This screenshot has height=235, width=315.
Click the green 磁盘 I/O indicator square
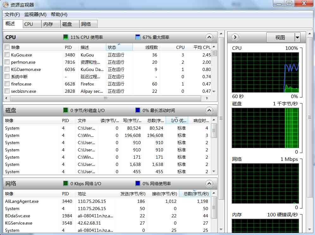[65, 110]
